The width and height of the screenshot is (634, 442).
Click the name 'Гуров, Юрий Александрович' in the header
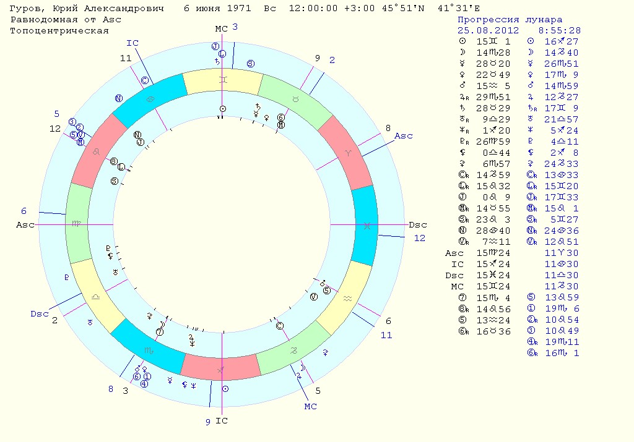point(87,9)
